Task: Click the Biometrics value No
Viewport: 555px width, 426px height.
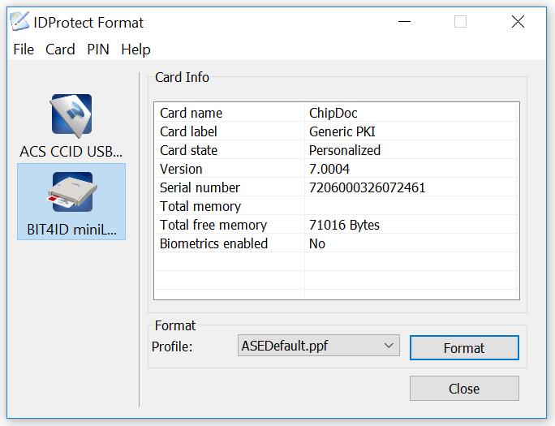Action: point(317,243)
